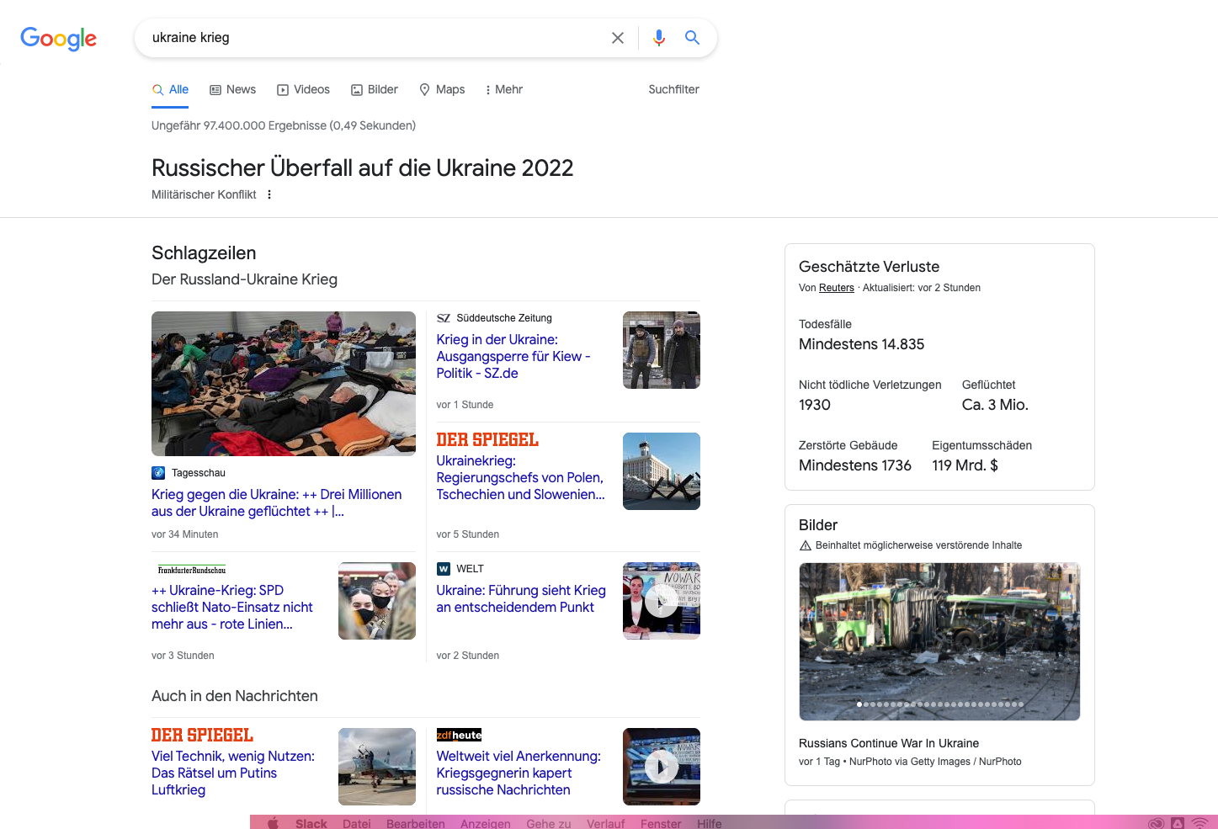
Task: Open Tagesschau Drei Millionen geflüchtet headline
Action: (x=277, y=502)
